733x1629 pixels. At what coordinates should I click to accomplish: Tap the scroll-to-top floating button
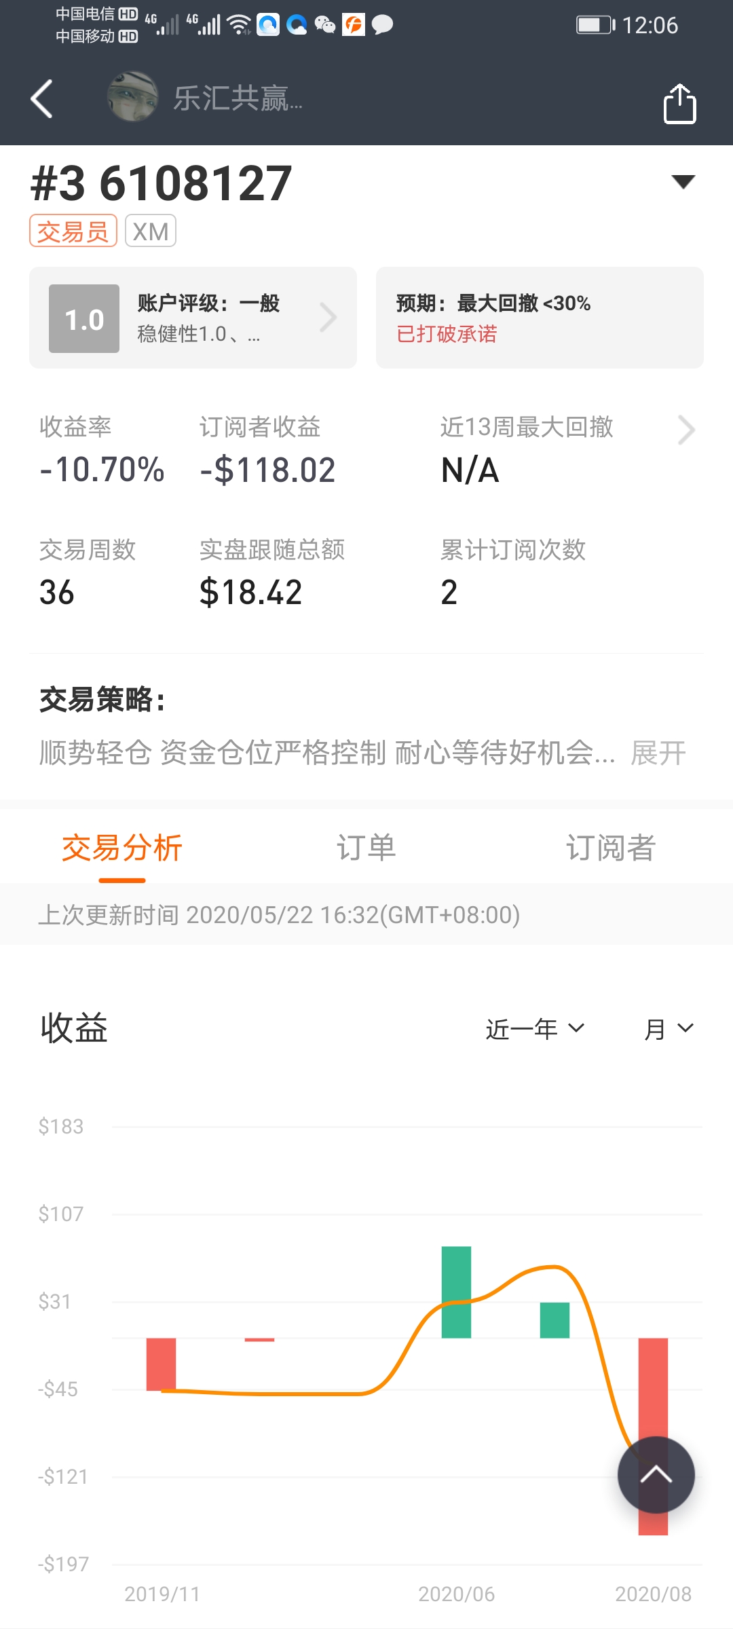click(x=656, y=1474)
